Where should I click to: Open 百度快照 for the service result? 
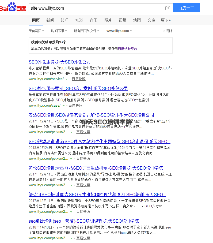pyautogui.click(x=79, y=79)
